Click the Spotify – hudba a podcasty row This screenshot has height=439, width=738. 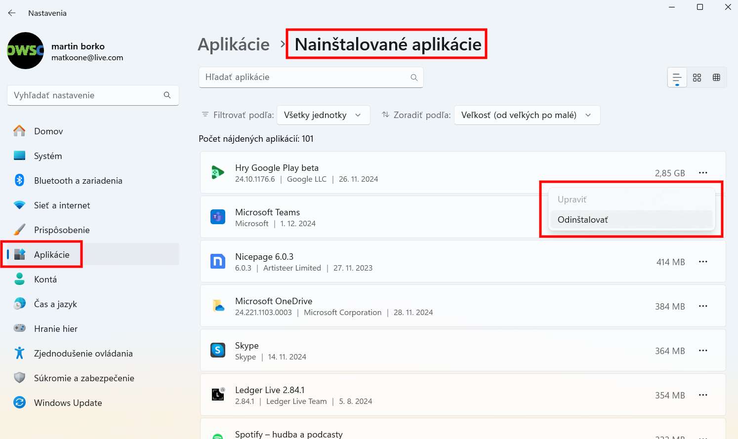click(x=463, y=429)
